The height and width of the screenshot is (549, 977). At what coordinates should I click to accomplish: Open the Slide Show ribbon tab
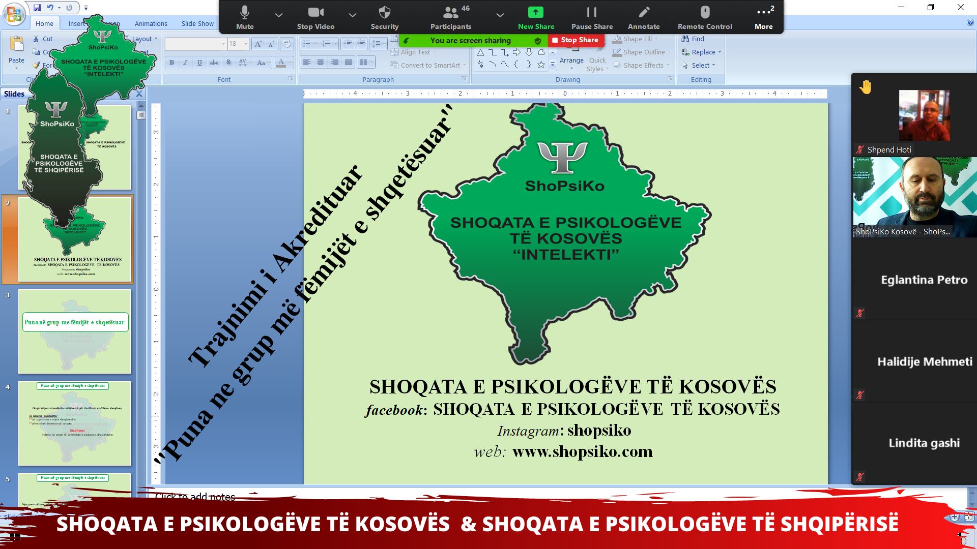(197, 23)
